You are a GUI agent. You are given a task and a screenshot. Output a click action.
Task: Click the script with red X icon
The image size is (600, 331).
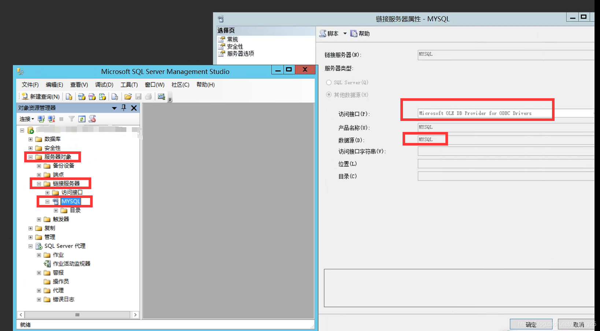click(x=92, y=119)
